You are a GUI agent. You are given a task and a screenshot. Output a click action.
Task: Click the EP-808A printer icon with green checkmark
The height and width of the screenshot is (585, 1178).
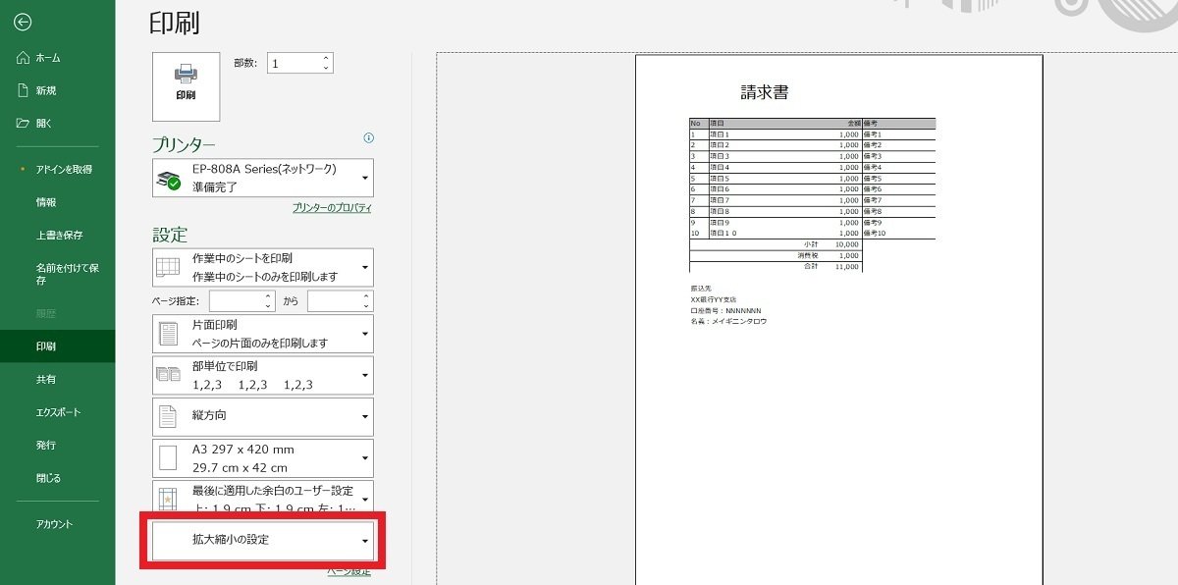point(169,177)
